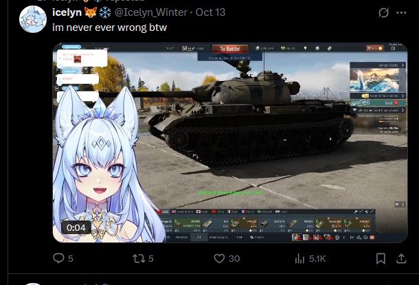Viewport: 419px width, 285px height.
Task: Select the Japan nation tab
Action: tap(202, 212)
